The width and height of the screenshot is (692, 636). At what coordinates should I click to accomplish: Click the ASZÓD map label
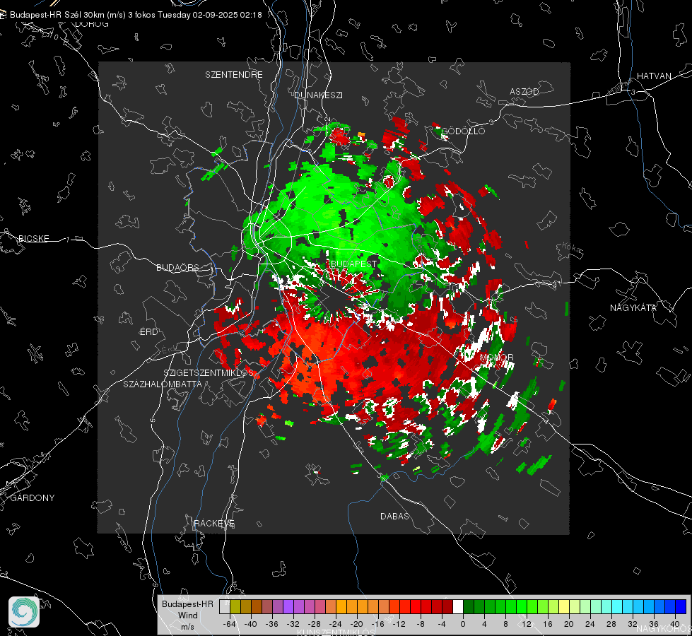pos(524,91)
